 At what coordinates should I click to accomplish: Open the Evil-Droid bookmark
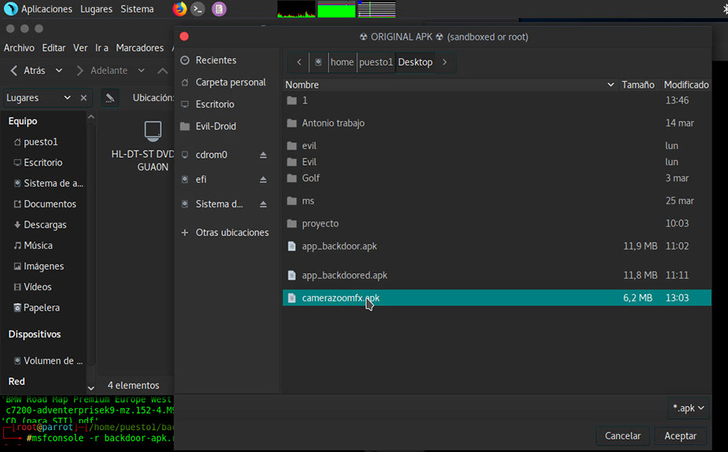(x=215, y=126)
